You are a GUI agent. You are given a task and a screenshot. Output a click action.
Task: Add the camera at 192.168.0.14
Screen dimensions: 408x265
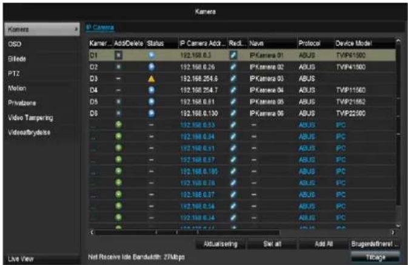click(118, 217)
